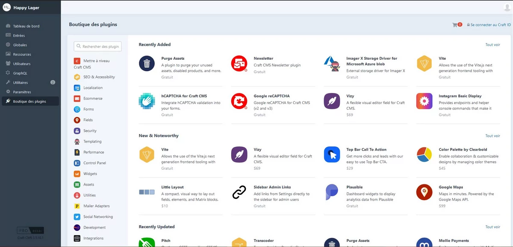The width and height of the screenshot is (513, 247).
Task: Open the Purge Assets trash icon in Recently Added
Action: point(147,64)
